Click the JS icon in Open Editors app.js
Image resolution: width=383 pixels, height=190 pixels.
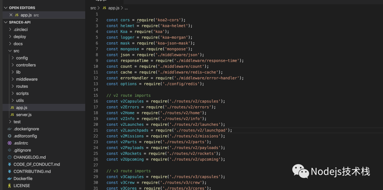point(17,15)
